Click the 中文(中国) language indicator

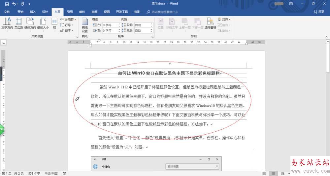point(51,173)
